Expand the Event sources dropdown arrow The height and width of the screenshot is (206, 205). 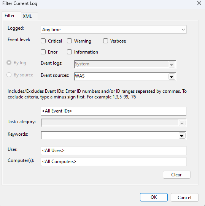[172, 77]
